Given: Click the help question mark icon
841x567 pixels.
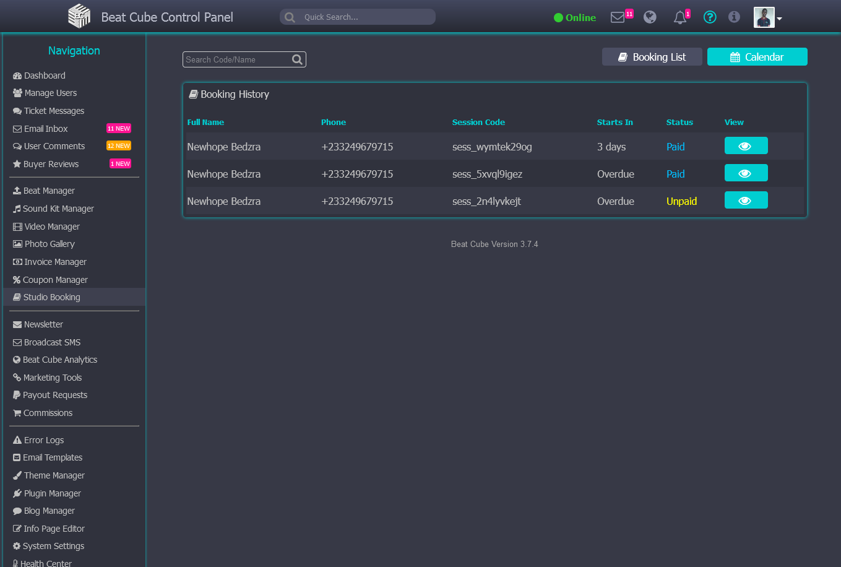Looking at the screenshot, I should point(710,17).
